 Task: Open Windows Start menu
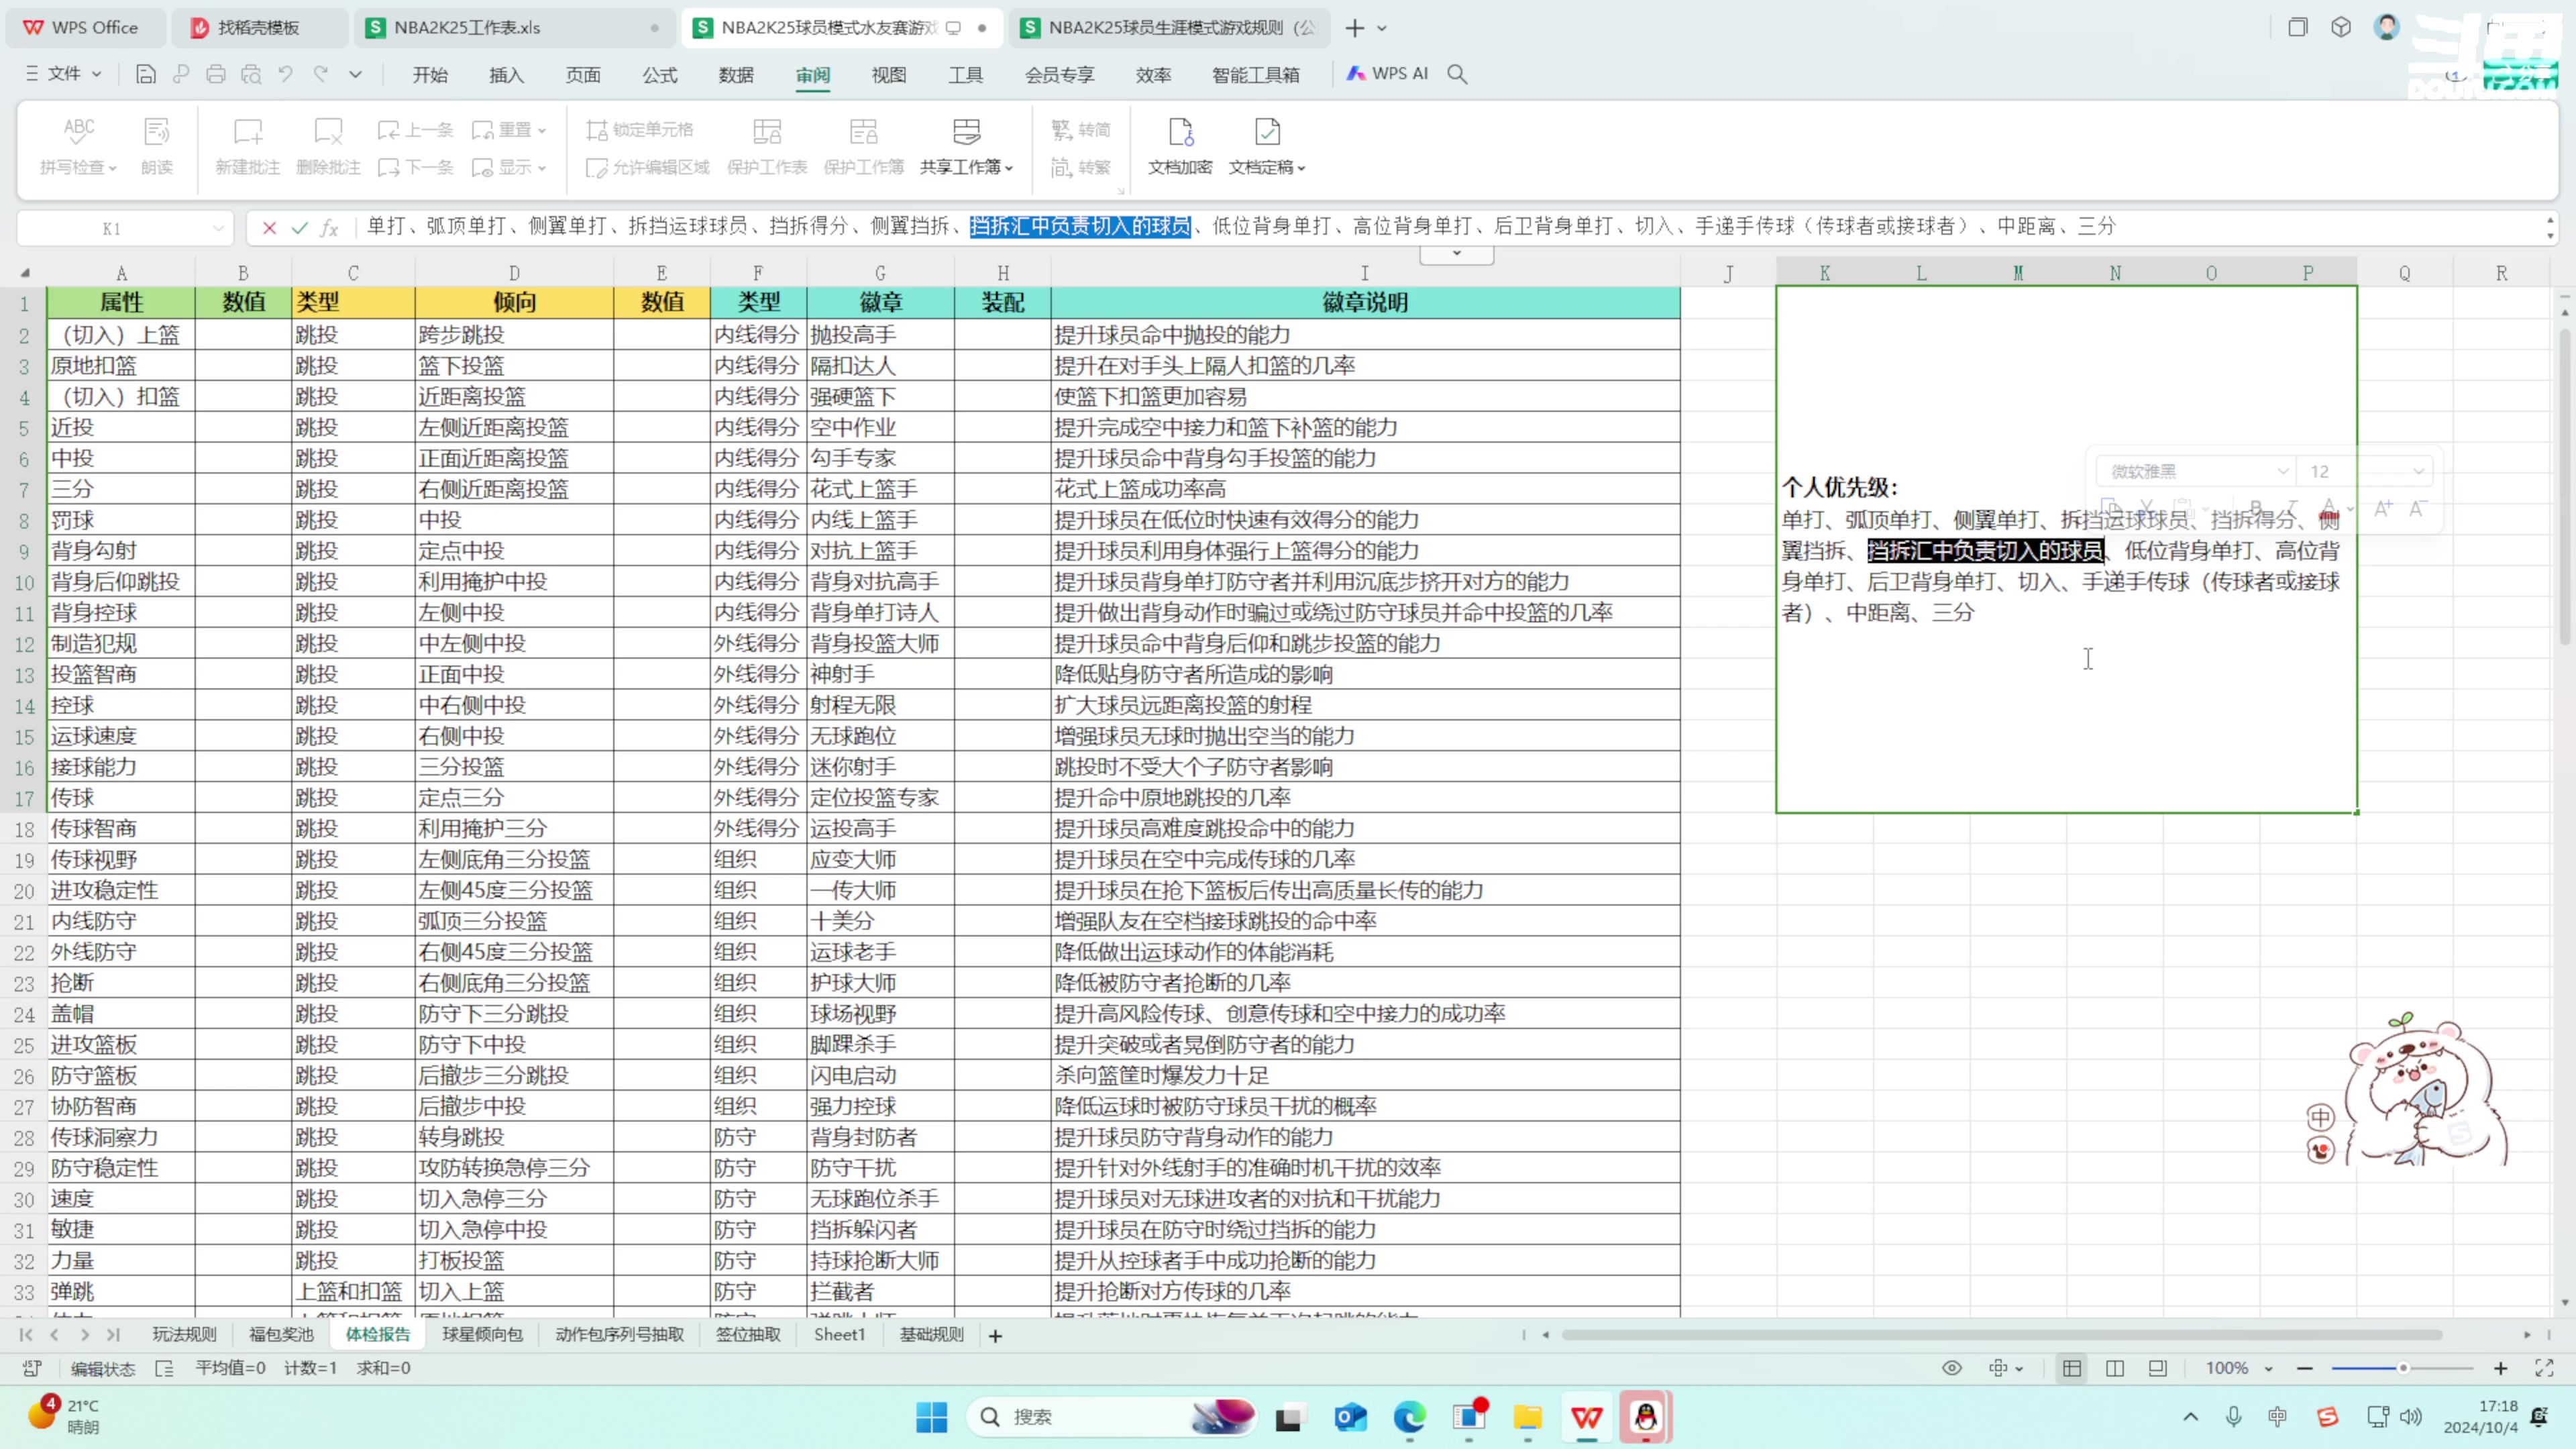pos(931,1417)
